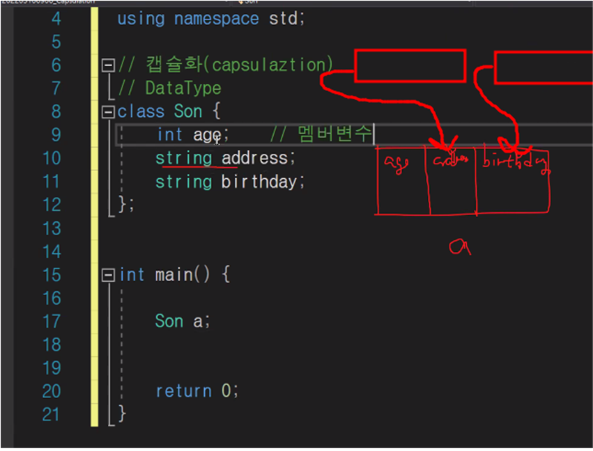593x451 pixels.
Task: Click the 'DataType' comment on line 7
Action: [x=183, y=88]
